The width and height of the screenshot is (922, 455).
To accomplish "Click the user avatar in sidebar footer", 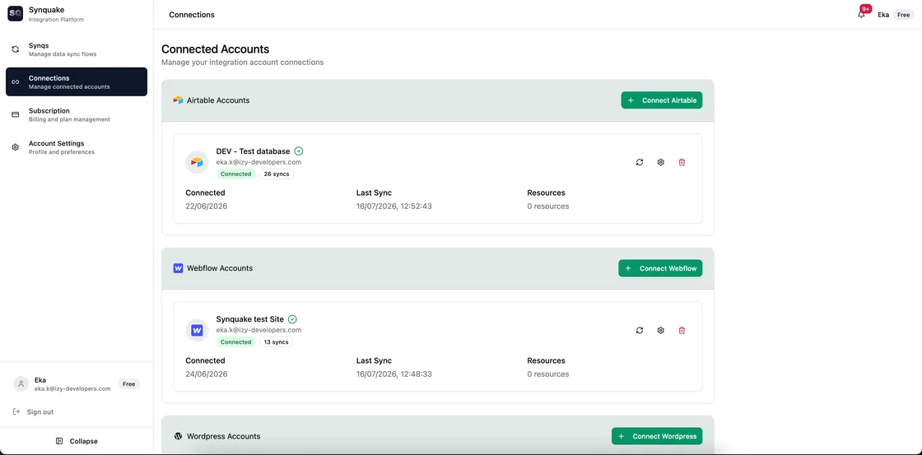I will [21, 384].
